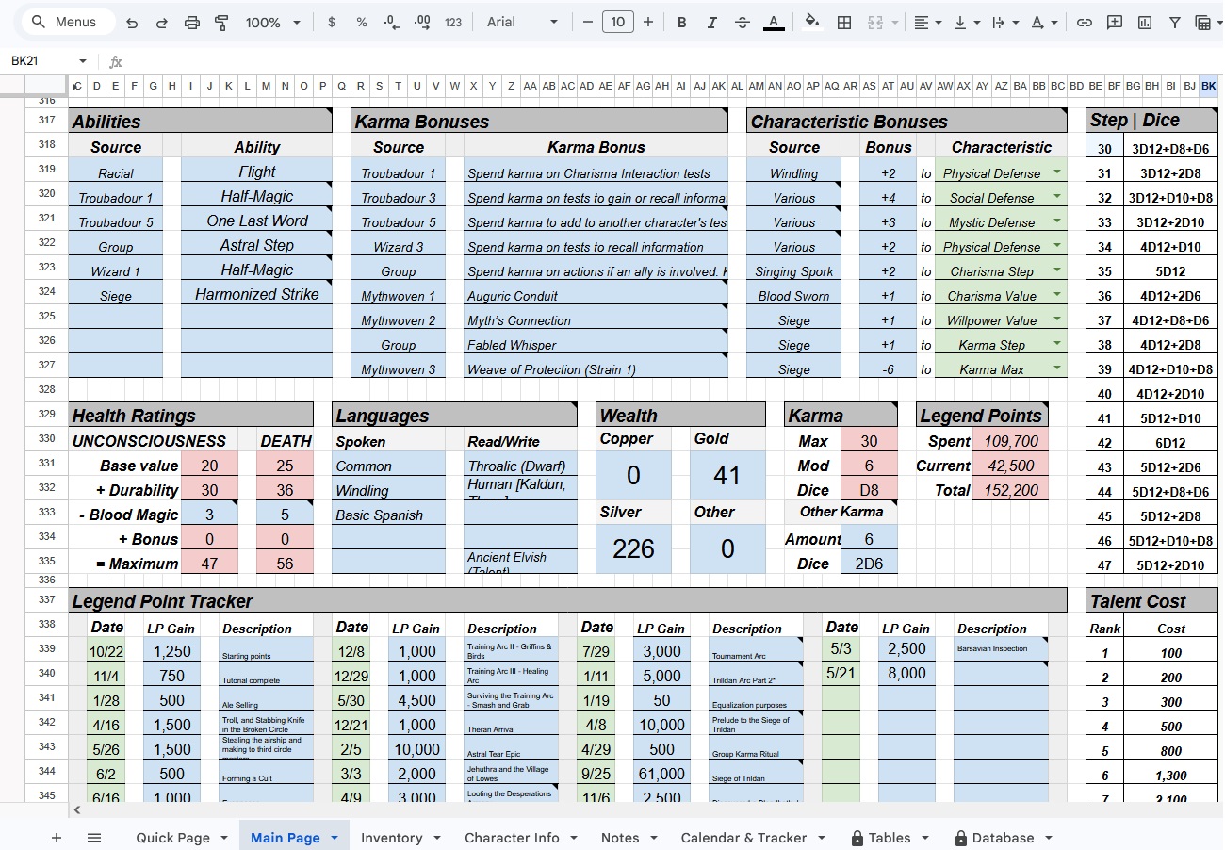
Task: Click the print icon
Action: click(192, 22)
